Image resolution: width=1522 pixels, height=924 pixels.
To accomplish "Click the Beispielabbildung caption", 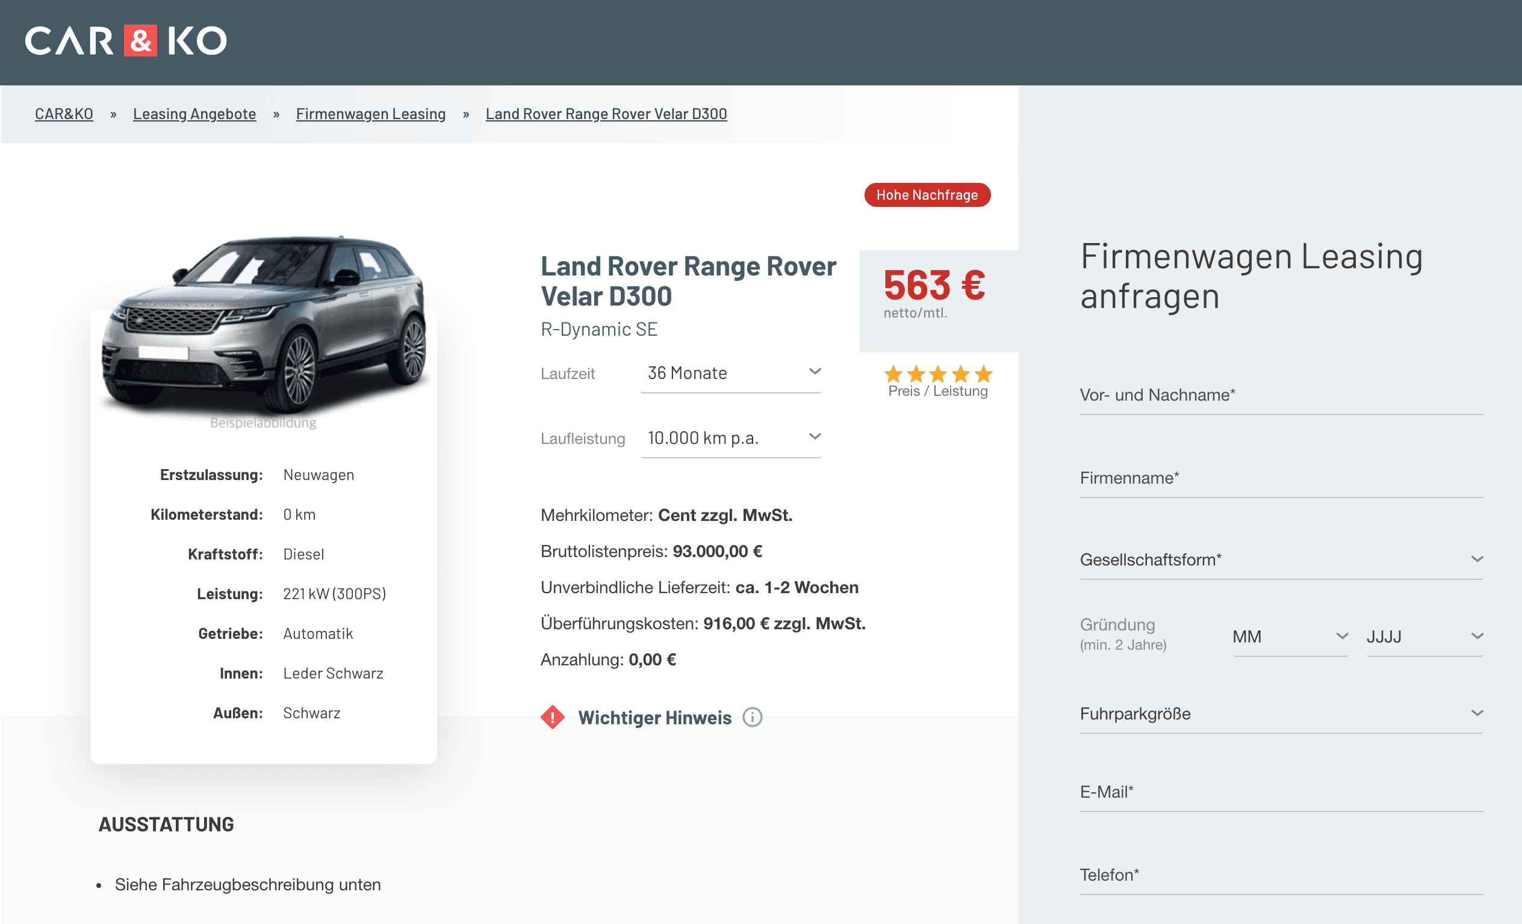I will tap(263, 423).
